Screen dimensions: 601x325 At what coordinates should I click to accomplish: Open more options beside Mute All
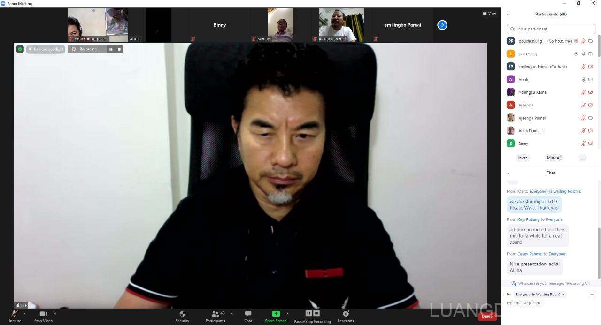(x=582, y=158)
